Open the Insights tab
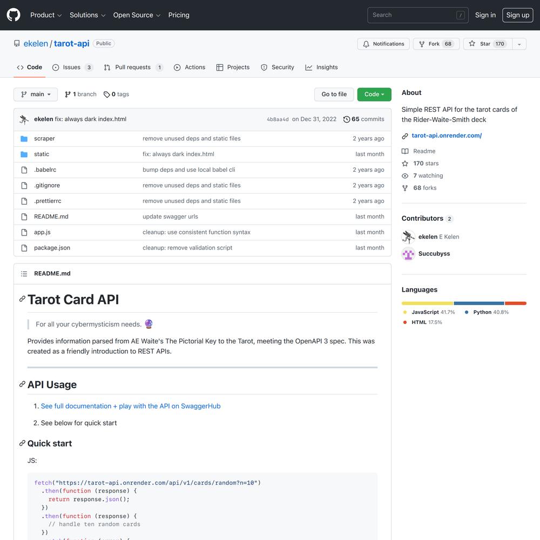540x540 pixels. [x=322, y=67]
